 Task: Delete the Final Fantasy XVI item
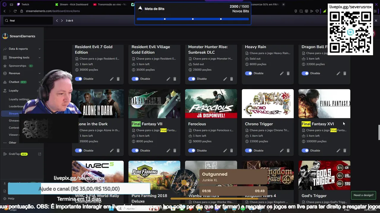pyautogui.click(x=345, y=151)
